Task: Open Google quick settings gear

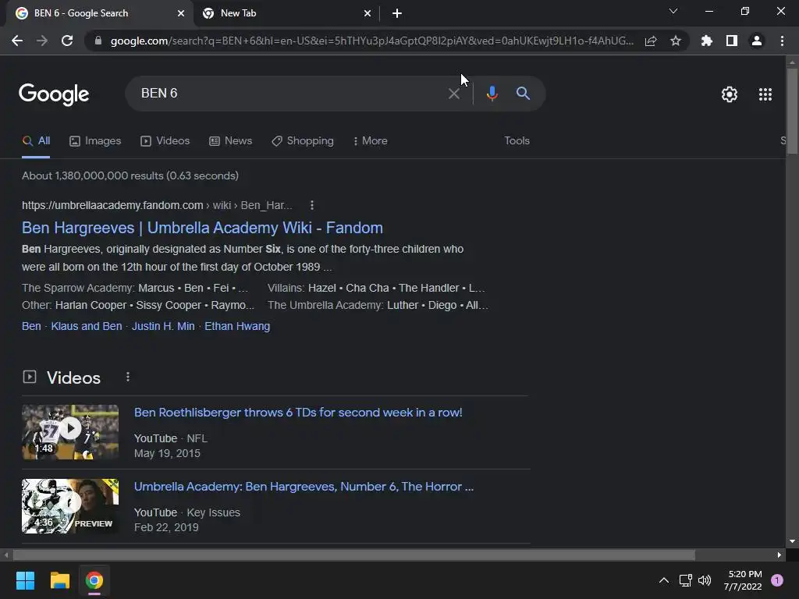Action: [730, 94]
